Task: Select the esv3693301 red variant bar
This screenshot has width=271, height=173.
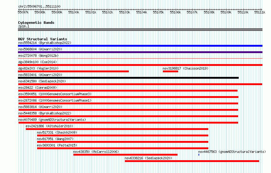Action: coord(123,148)
